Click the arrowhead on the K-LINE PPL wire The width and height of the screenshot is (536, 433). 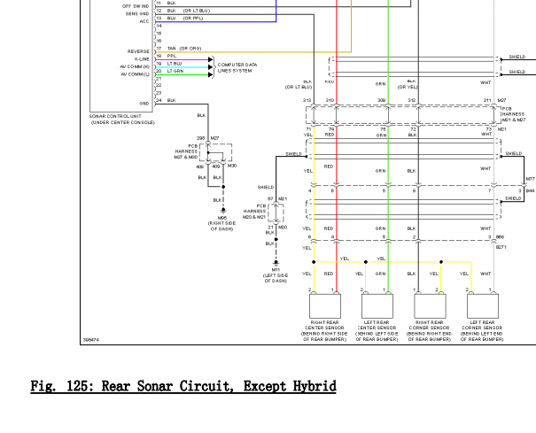tap(211, 60)
